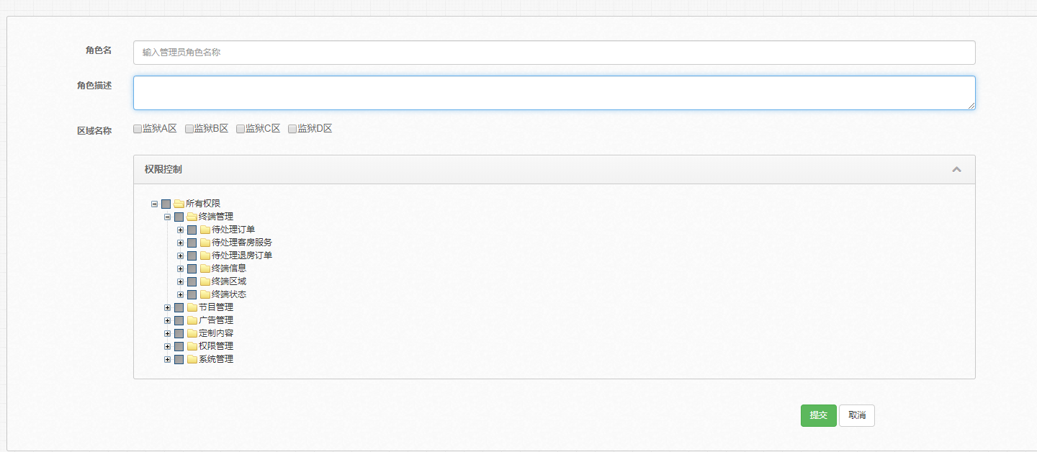Enable the 监狱C区 region checkbox
The height and width of the screenshot is (452, 1037).
tap(241, 129)
